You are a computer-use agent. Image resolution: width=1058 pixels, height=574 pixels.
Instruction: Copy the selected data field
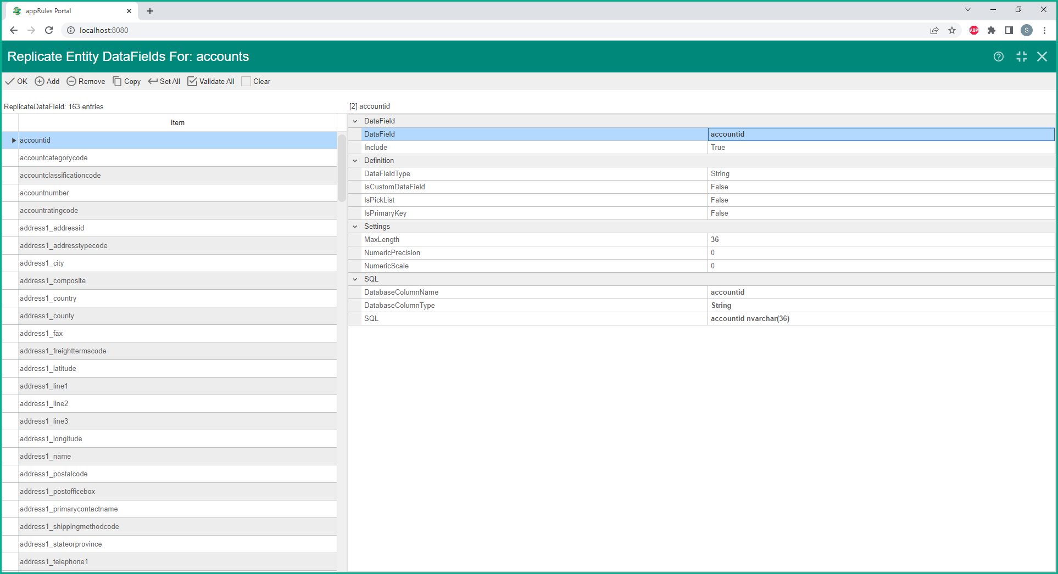pyautogui.click(x=127, y=81)
